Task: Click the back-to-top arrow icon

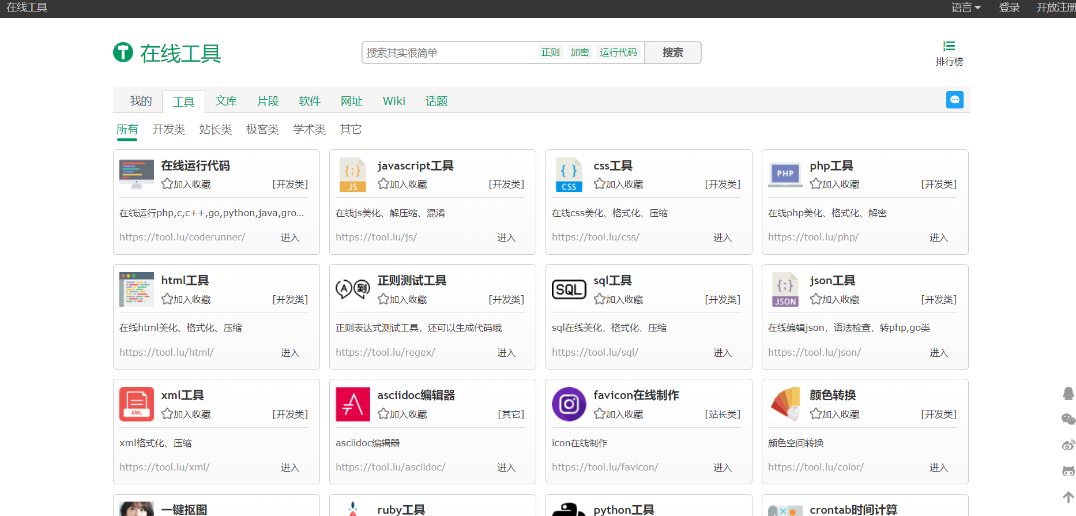Action: pos(1069,497)
